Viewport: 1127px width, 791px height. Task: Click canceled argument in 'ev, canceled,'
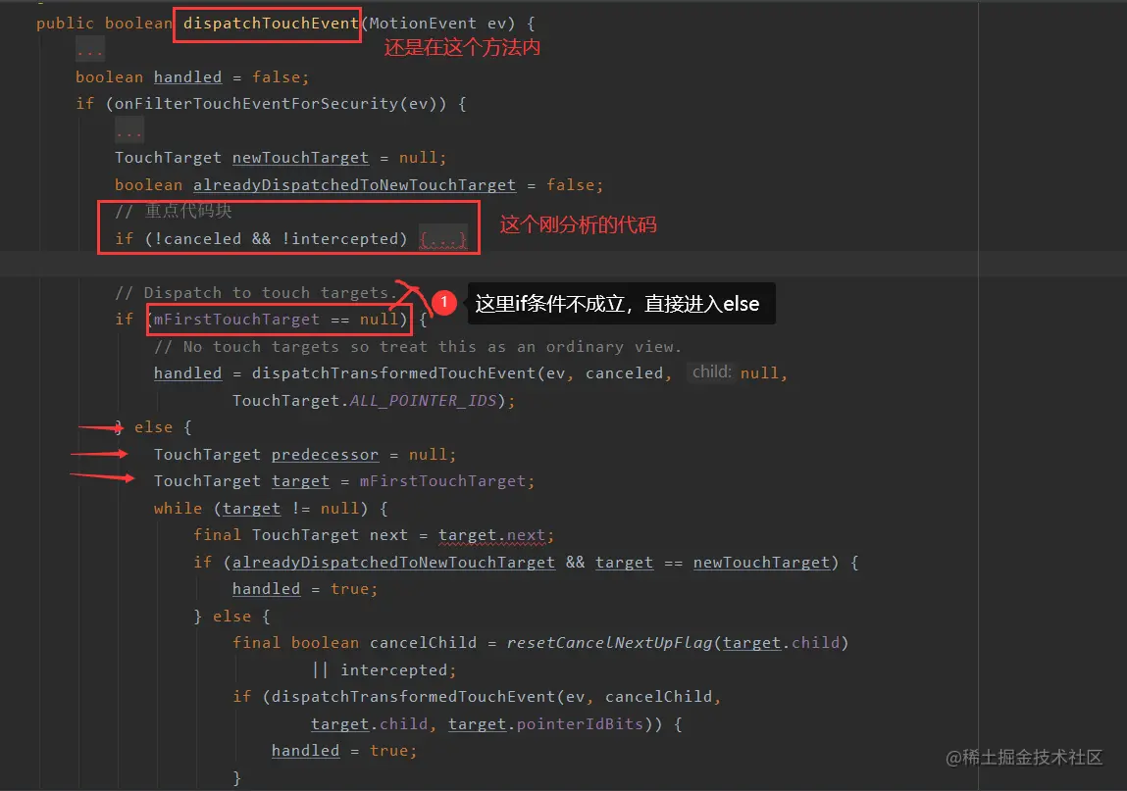(624, 372)
